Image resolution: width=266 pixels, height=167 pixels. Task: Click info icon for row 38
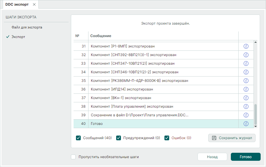click(246, 106)
